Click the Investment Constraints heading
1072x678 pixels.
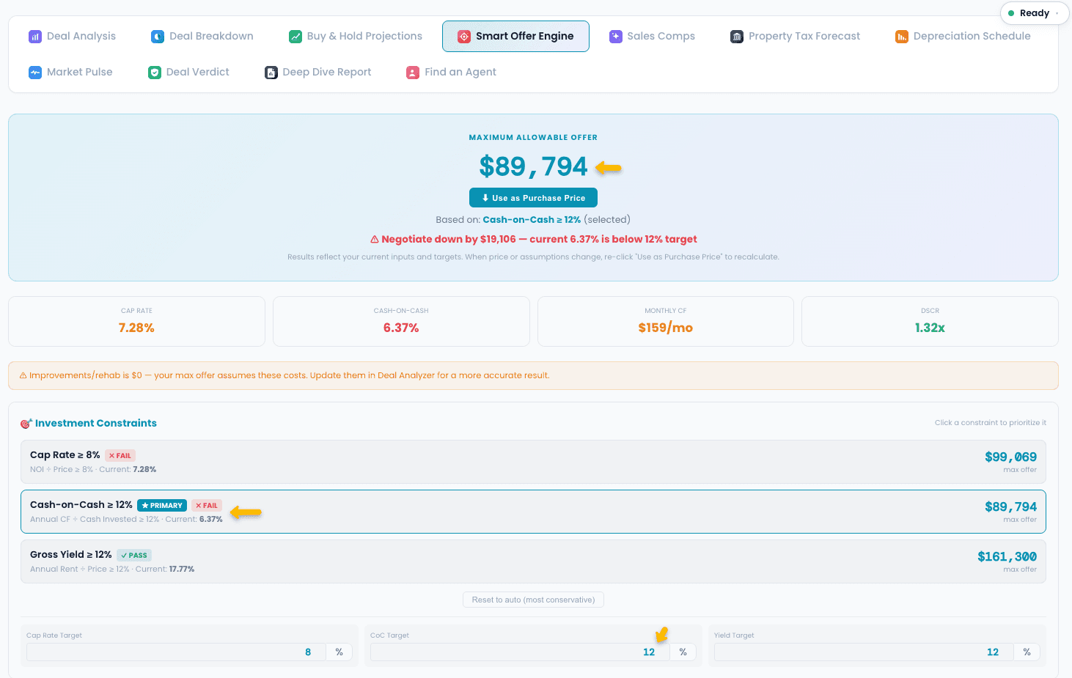(96, 423)
